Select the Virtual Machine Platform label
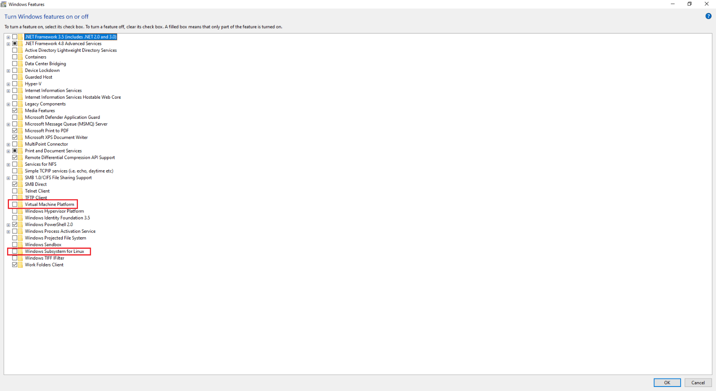This screenshot has height=391, width=716. click(x=50, y=204)
